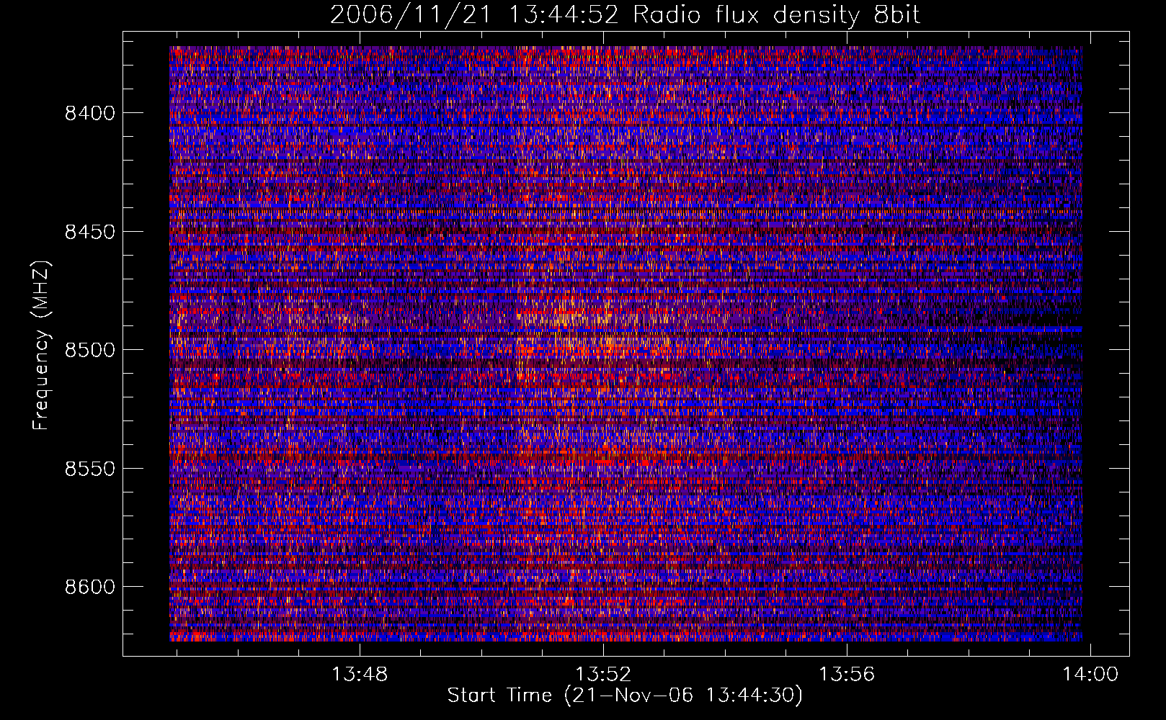The image size is (1166, 720).
Task: Click the 'Start Time (21-Nov-06 13:44:30)' axis title
Action: [625, 696]
